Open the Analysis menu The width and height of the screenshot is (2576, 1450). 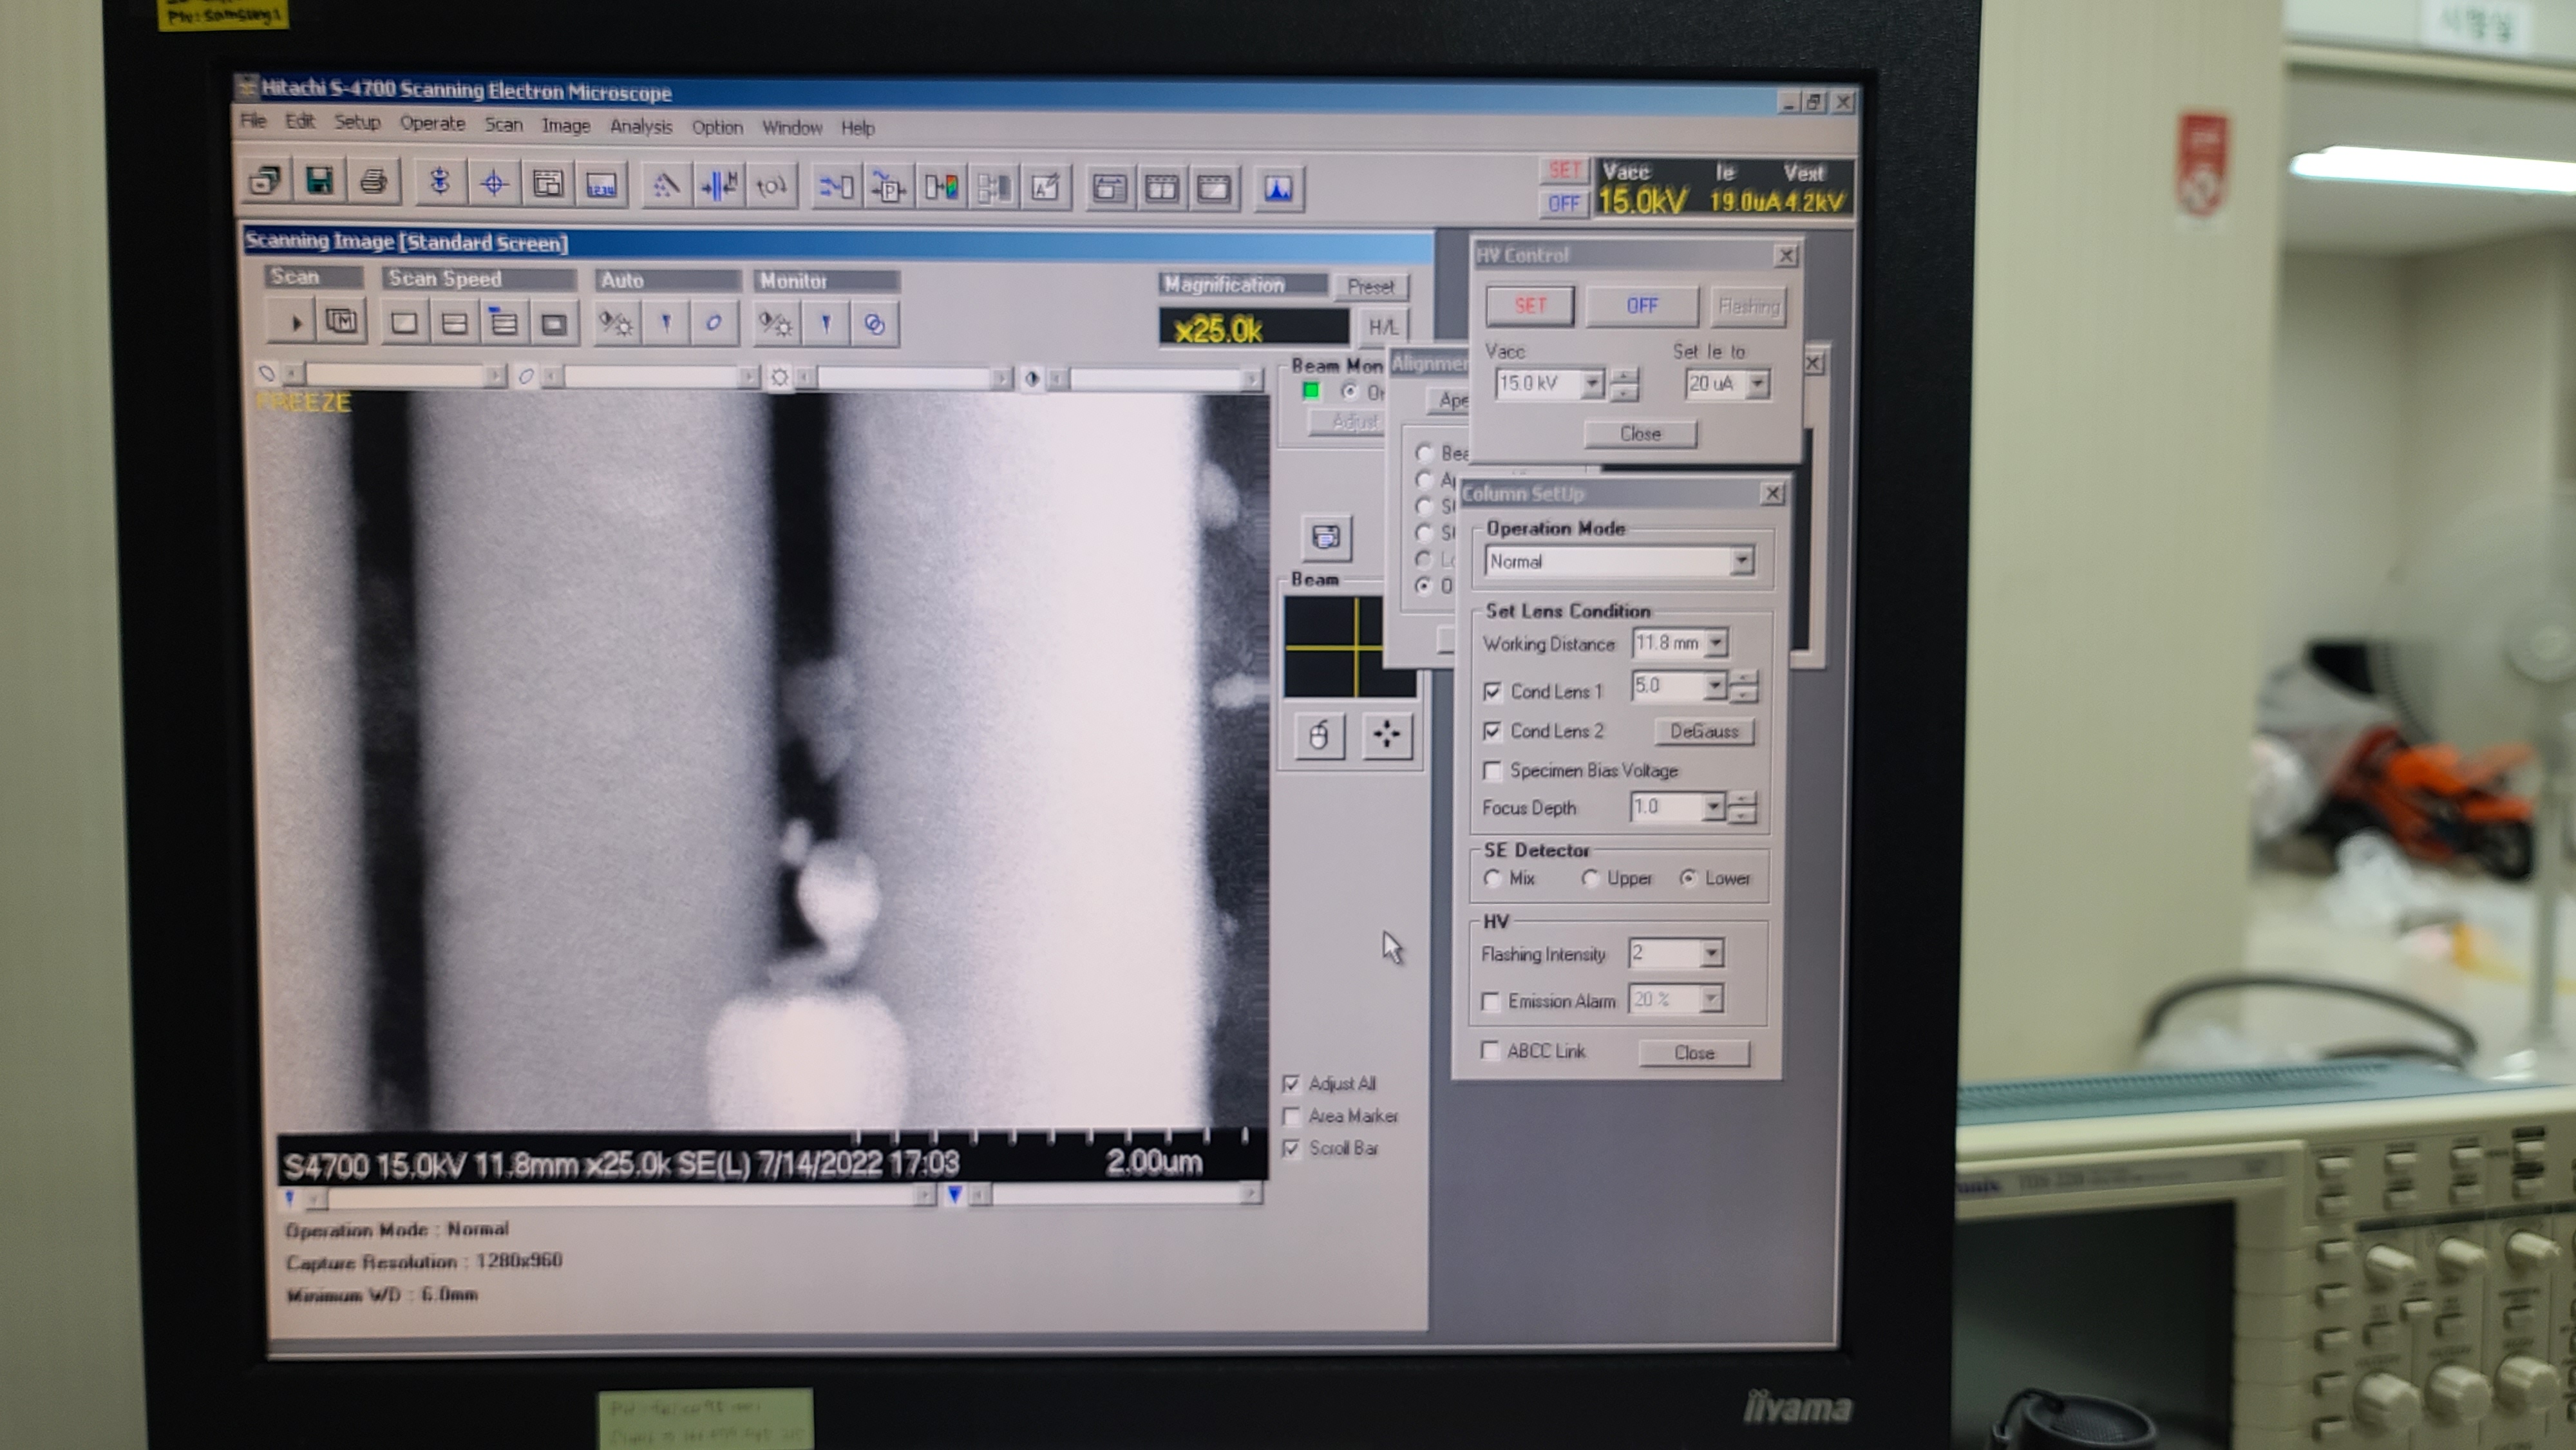pos(640,126)
